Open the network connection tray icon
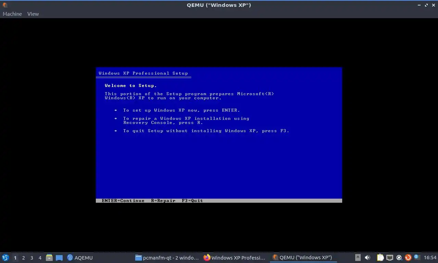The image size is (438, 263). point(390,258)
